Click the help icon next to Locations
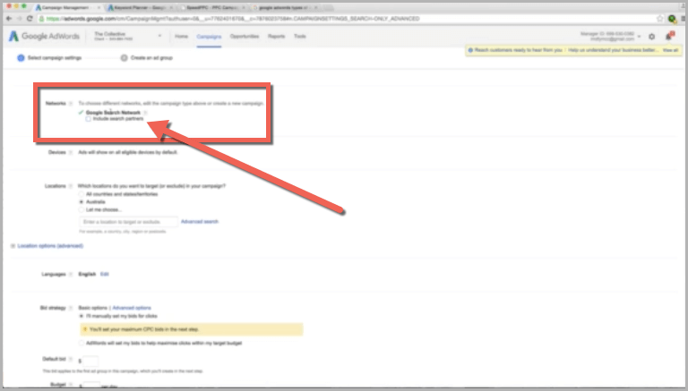688x391 pixels. coord(71,186)
